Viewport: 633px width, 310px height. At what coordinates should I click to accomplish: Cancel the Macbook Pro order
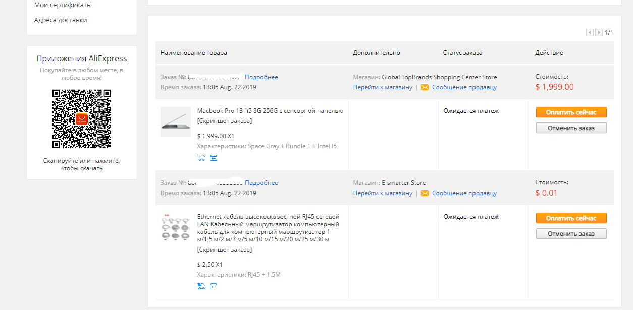571,128
